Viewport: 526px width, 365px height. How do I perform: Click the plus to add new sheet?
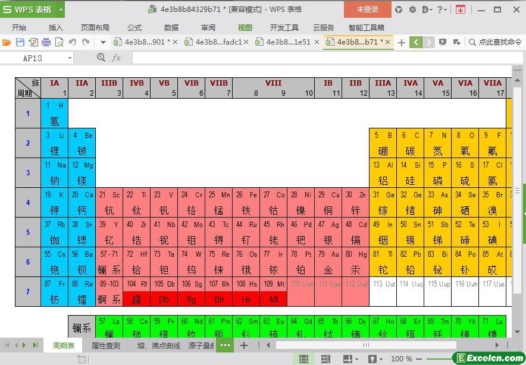point(244,345)
